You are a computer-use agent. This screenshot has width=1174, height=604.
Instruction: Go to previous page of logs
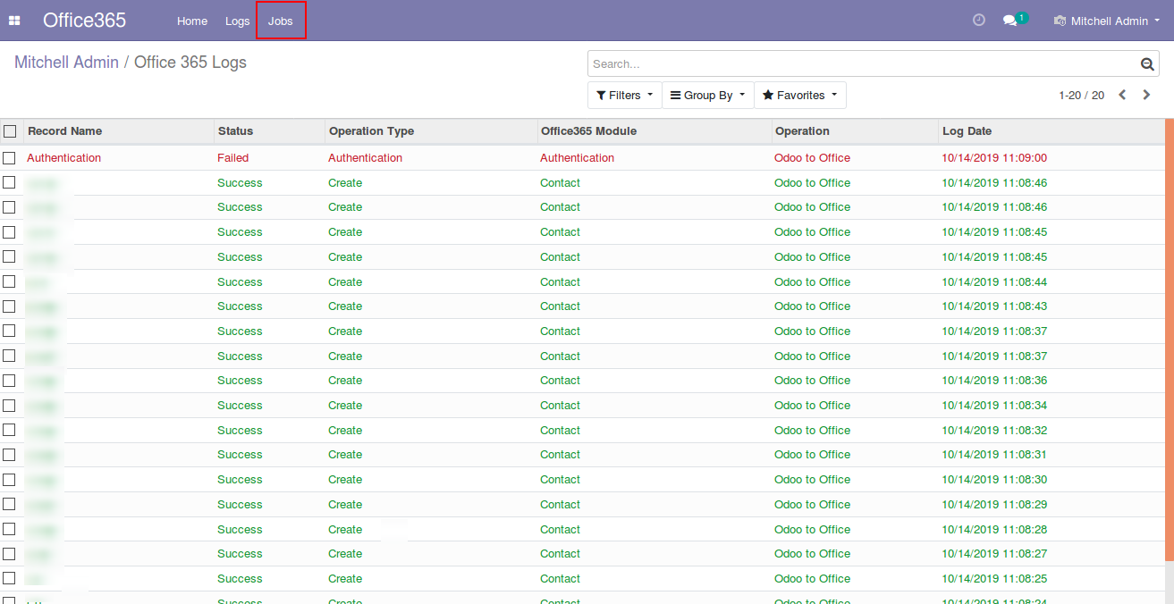point(1123,95)
